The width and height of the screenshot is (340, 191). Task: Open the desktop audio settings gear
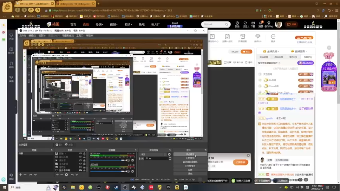(133, 171)
